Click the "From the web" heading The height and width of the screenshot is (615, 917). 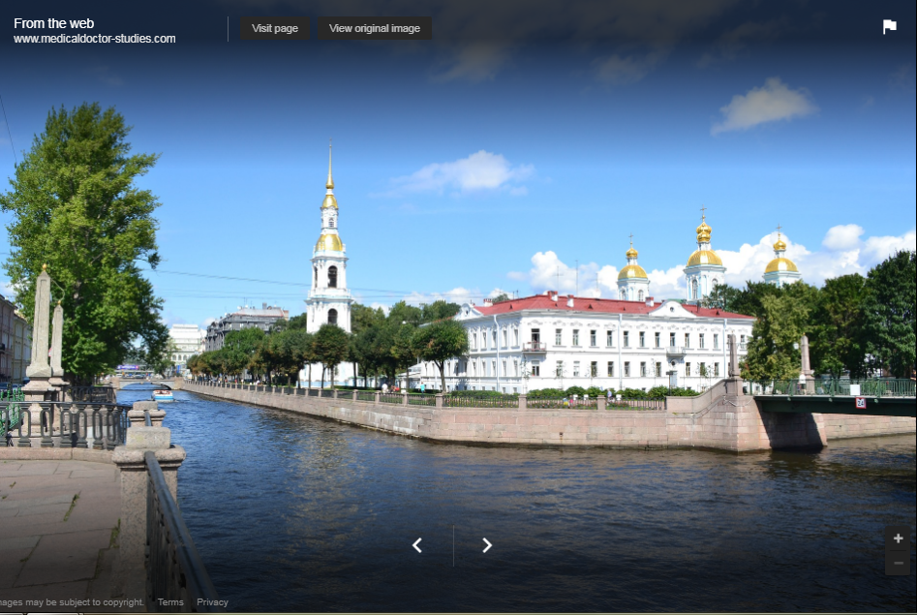tap(54, 23)
